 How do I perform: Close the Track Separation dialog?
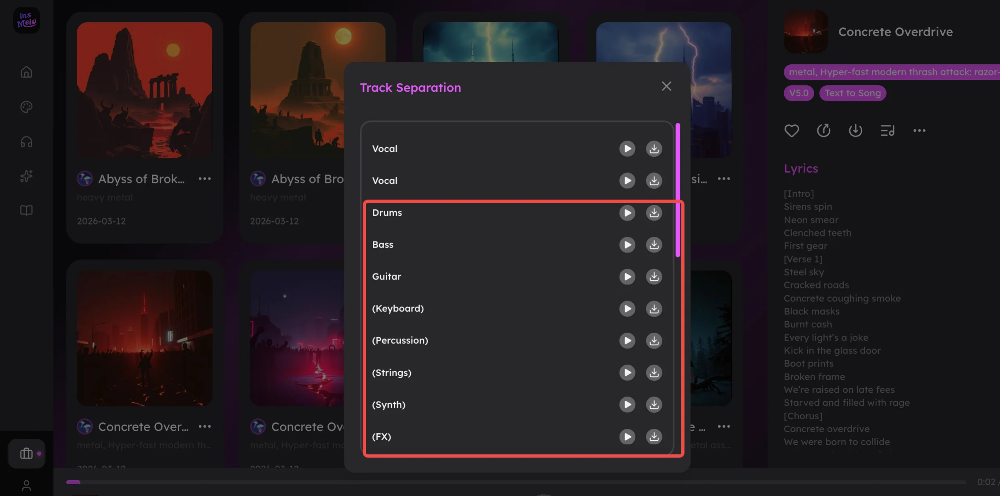pyautogui.click(x=666, y=86)
